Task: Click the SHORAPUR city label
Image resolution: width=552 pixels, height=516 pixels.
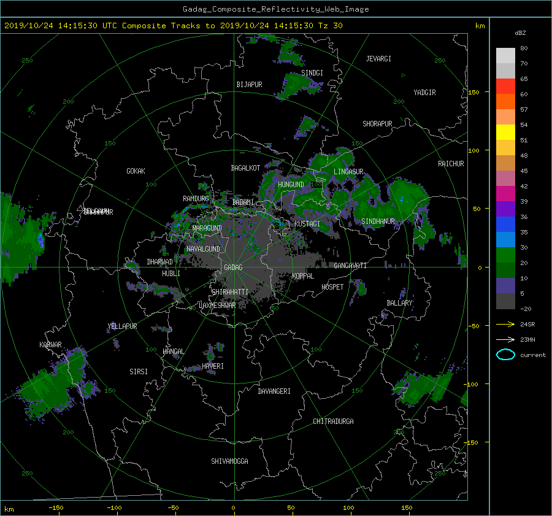Action: 377,124
